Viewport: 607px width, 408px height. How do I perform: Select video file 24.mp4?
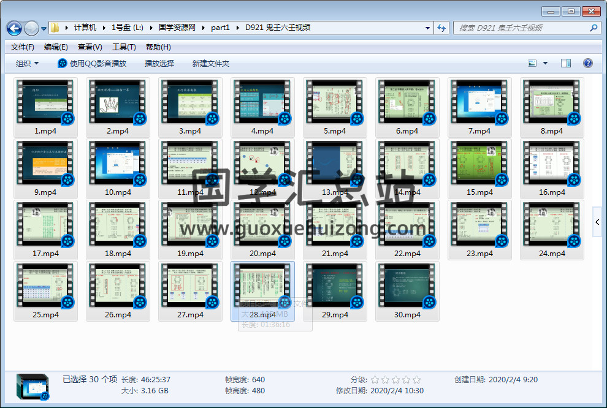point(552,230)
